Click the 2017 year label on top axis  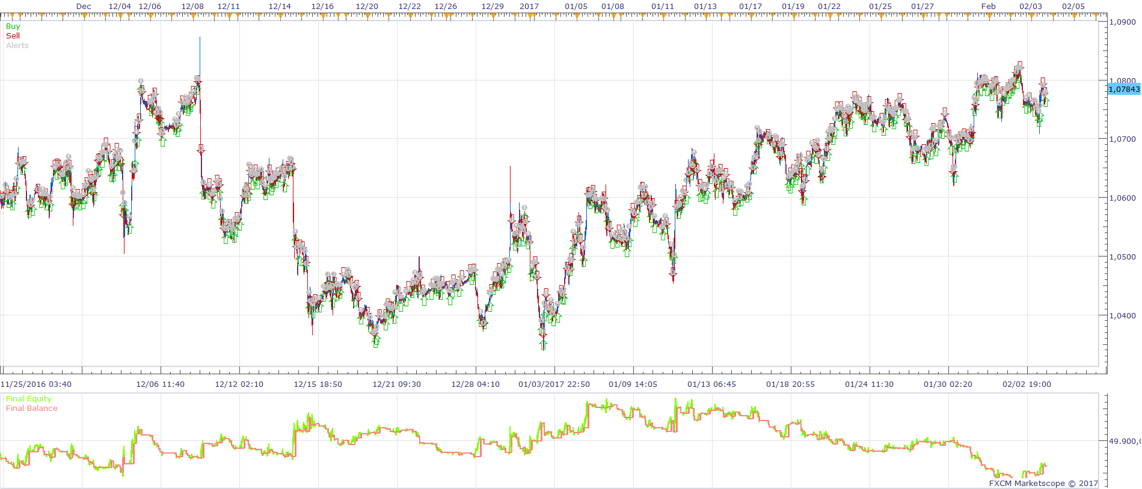pos(529,7)
